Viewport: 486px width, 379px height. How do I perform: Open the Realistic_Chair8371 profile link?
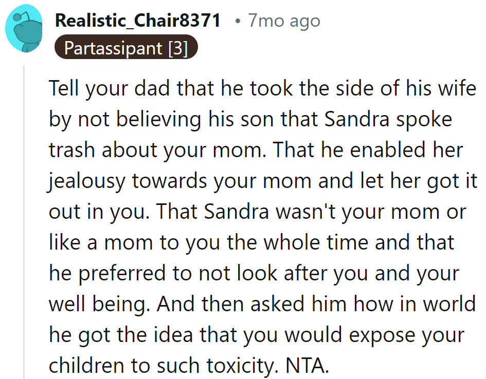pyautogui.click(x=138, y=21)
